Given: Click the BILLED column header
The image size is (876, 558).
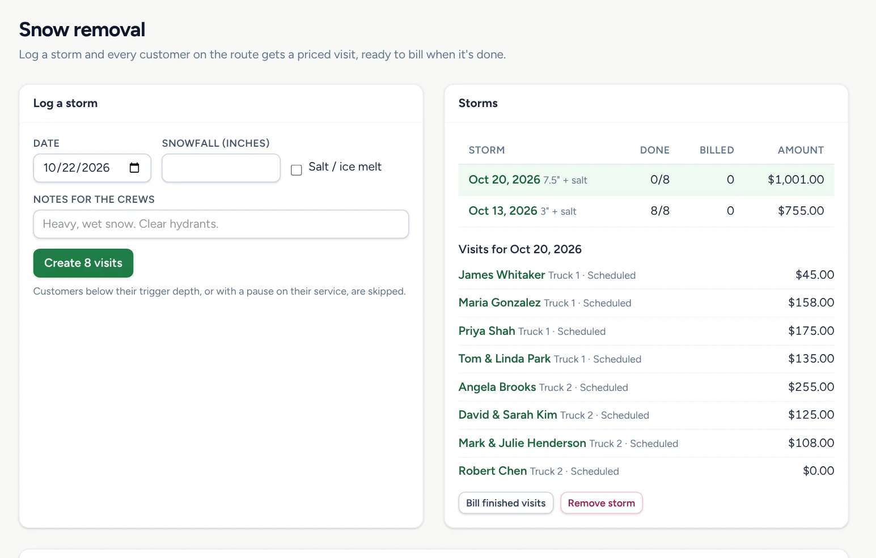Looking at the screenshot, I should click(717, 150).
